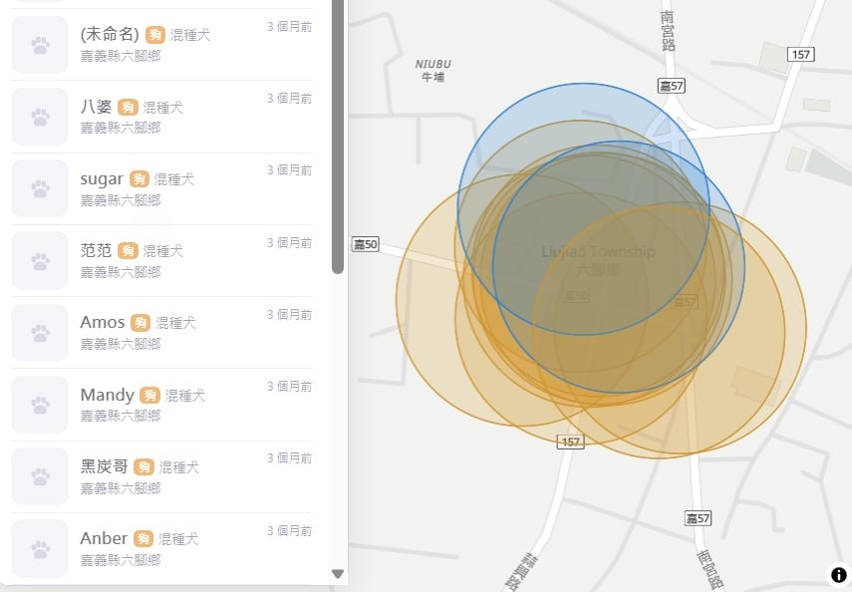
Task: Click the paw thumbnail for Amos
Action: (40, 332)
